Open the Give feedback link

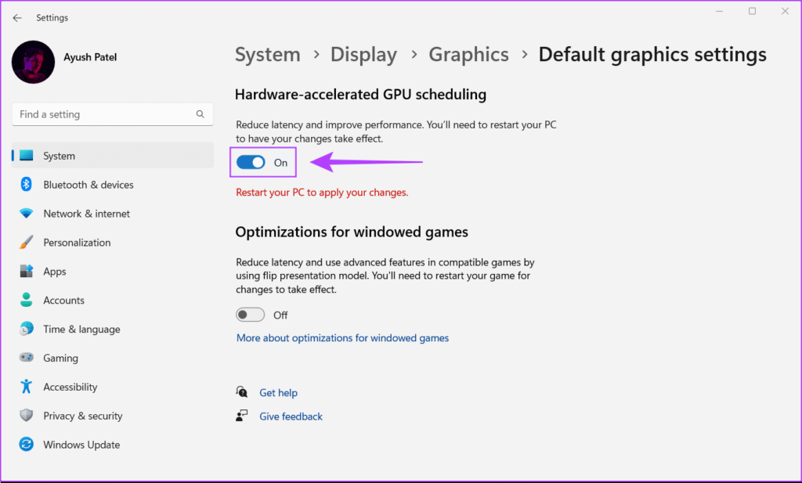(x=291, y=416)
